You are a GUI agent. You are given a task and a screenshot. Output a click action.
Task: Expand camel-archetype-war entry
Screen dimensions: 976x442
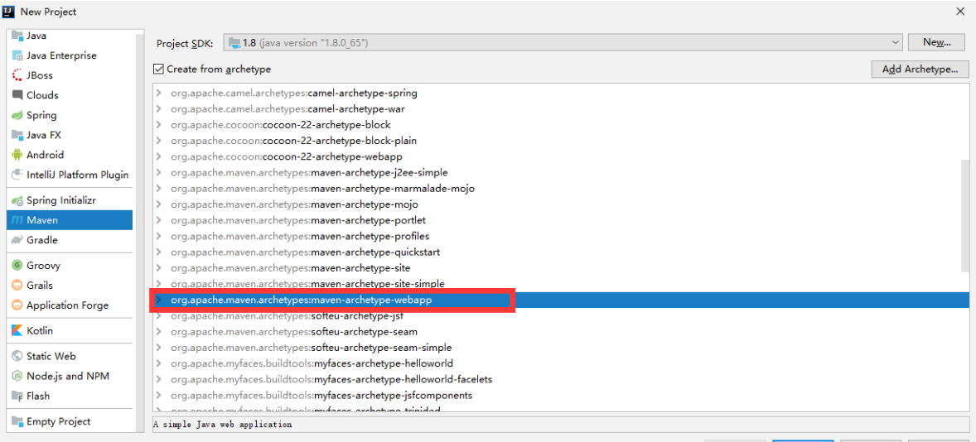(159, 109)
